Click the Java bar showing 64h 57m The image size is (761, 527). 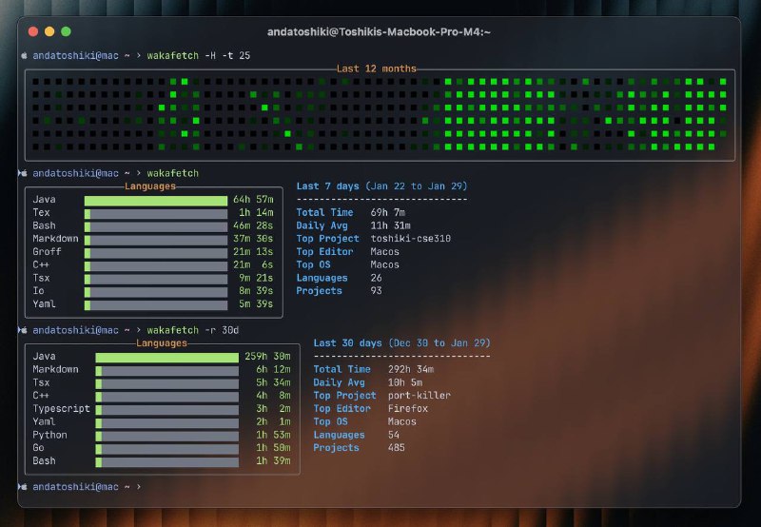click(x=156, y=201)
